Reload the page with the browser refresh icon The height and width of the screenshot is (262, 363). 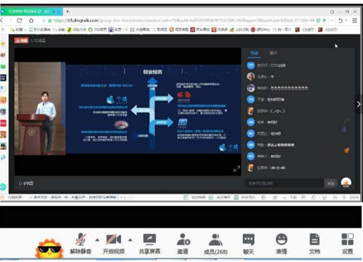(x=20, y=21)
